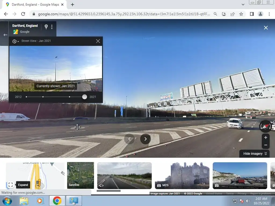Image resolution: width=275 pixels, height=206 pixels.
Task: Open the Chrome profile avatar
Action: [260, 14]
